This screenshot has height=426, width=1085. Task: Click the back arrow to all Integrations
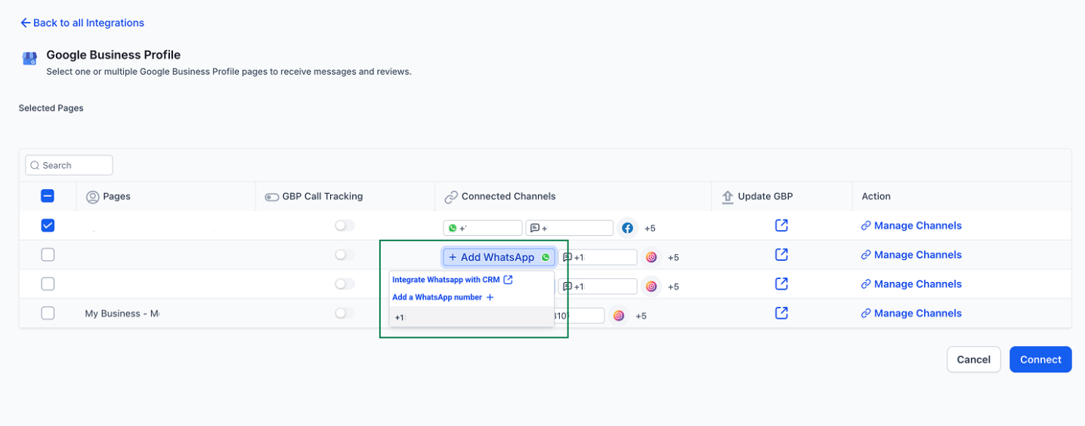26,23
